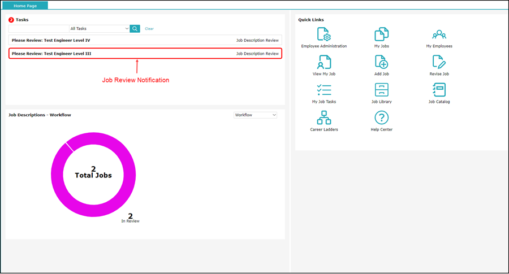Screen dimensions: 509x274
Task: Open the Help Center question mark icon
Action: coord(381,118)
